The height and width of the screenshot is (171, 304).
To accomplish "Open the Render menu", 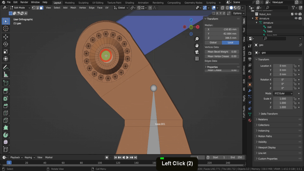I will coord(24,2).
